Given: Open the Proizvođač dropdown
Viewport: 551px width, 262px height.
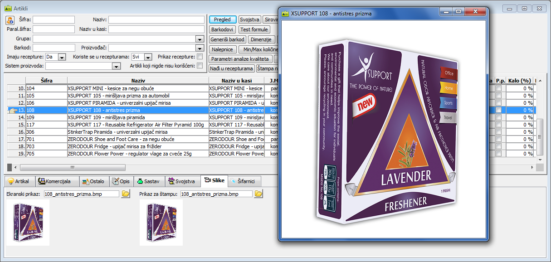Looking at the screenshot, I should point(200,48).
